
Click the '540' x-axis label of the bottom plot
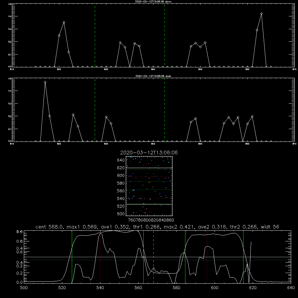(100, 288)
